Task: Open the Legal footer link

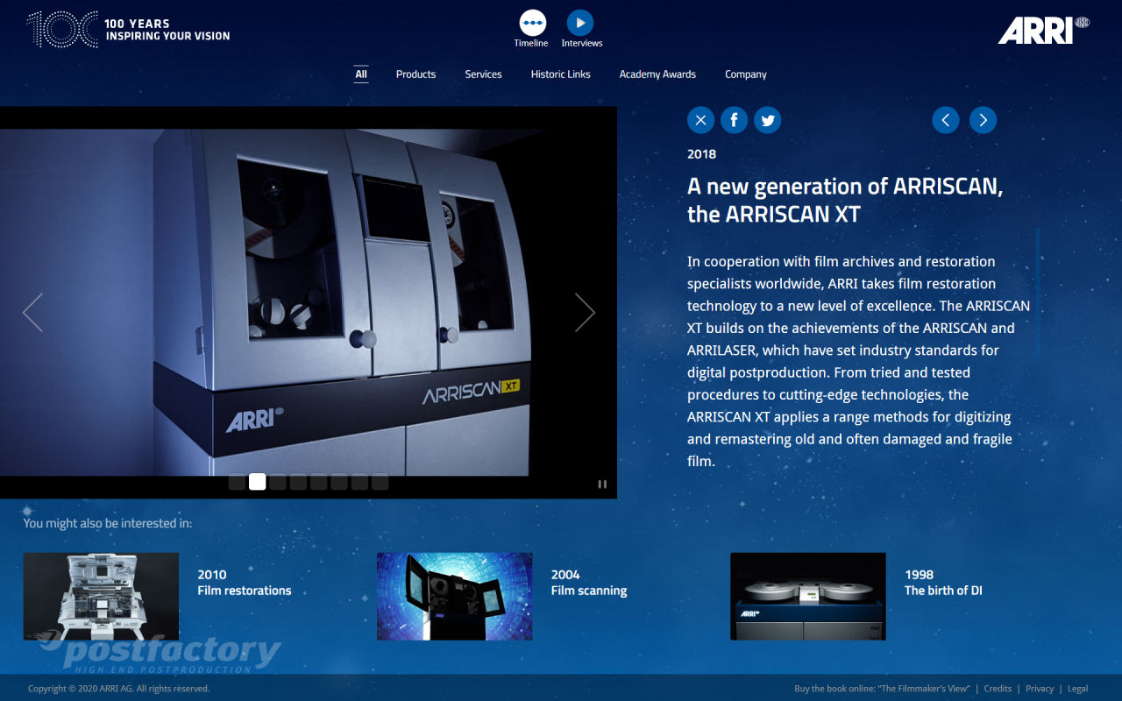Action: tap(1077, 689)
